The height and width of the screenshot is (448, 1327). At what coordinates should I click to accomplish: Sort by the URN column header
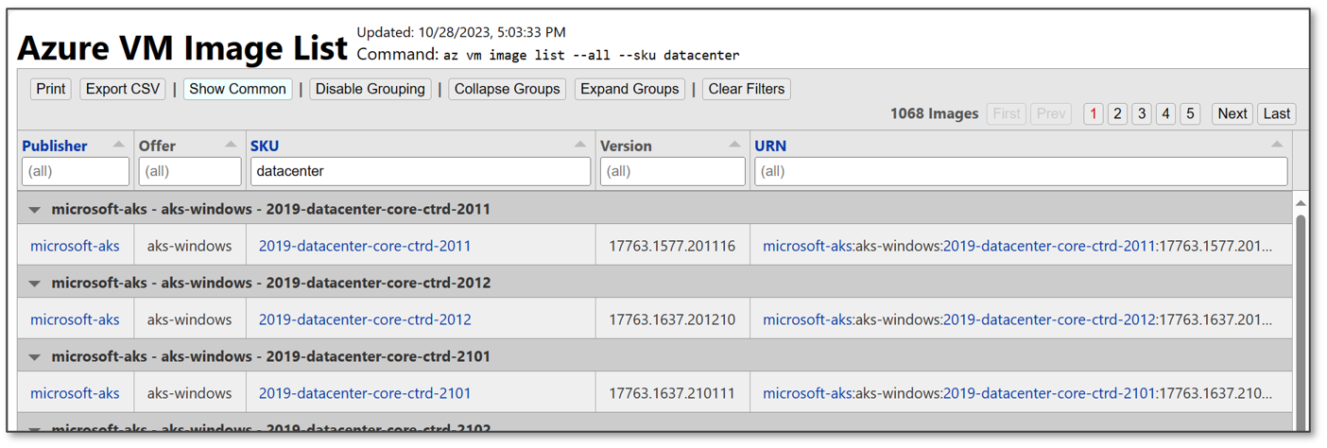(x=770, y=146)
